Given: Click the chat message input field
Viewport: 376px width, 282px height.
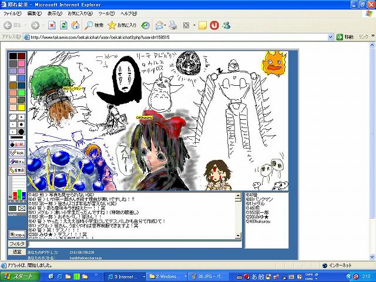Looking at the screenshot, I should pos(135,244).
